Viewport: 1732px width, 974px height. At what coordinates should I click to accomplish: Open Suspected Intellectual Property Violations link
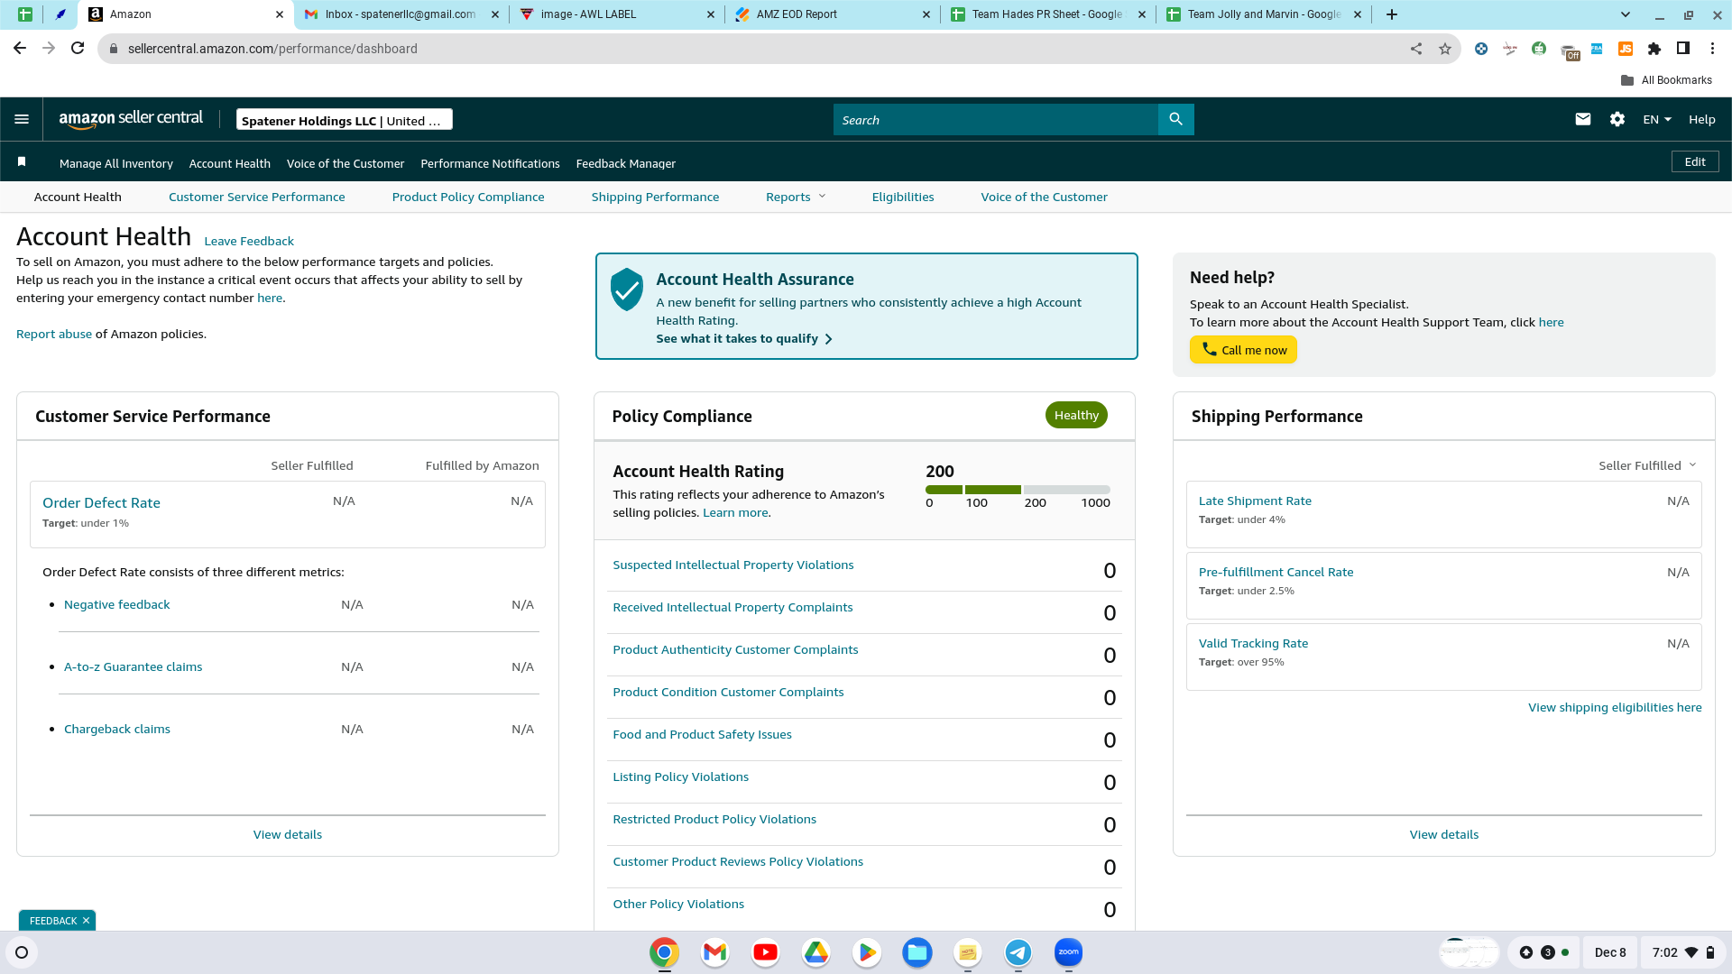733,565
